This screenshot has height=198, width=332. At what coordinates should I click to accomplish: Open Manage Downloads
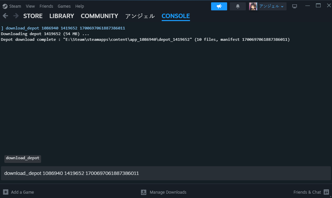point(168,192)
